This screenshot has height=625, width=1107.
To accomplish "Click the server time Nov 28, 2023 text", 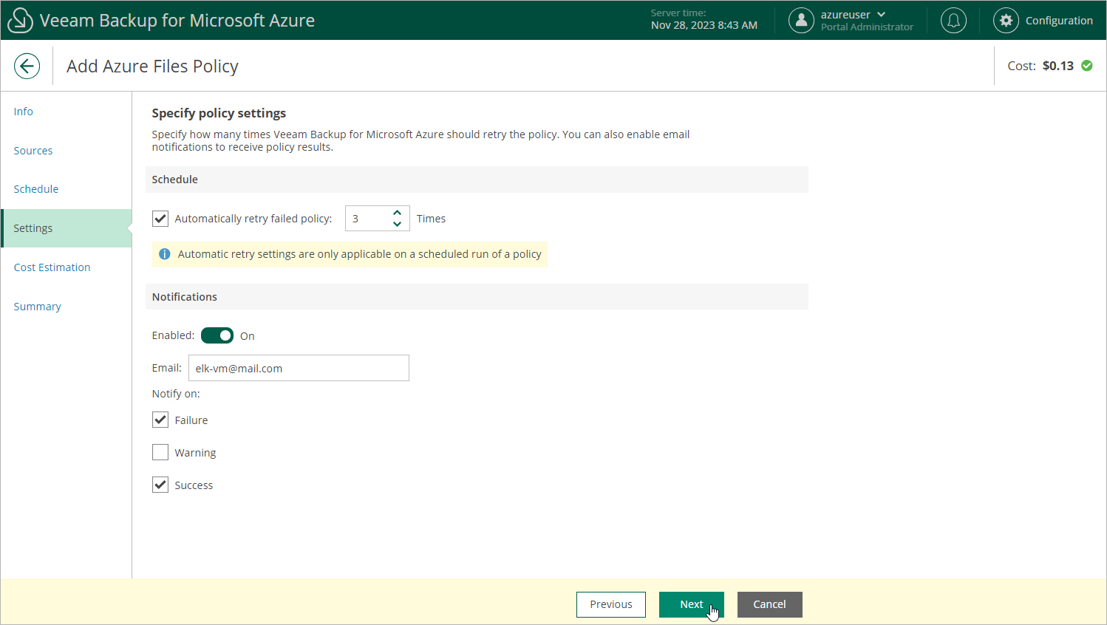I will (x=704, y=25).
